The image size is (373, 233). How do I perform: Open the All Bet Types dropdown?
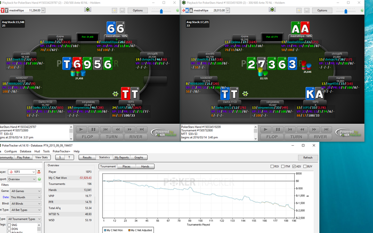(26, 210)
